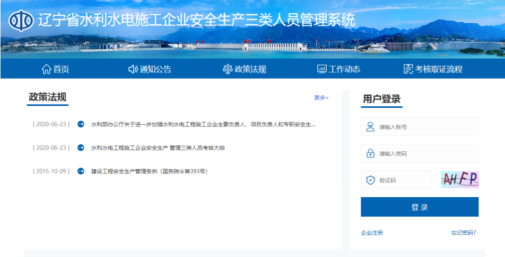Open article 水利水电工程施工企业安全生产管理三类人员考核大纲
This screenshot has width=505, height=257.
158,148
